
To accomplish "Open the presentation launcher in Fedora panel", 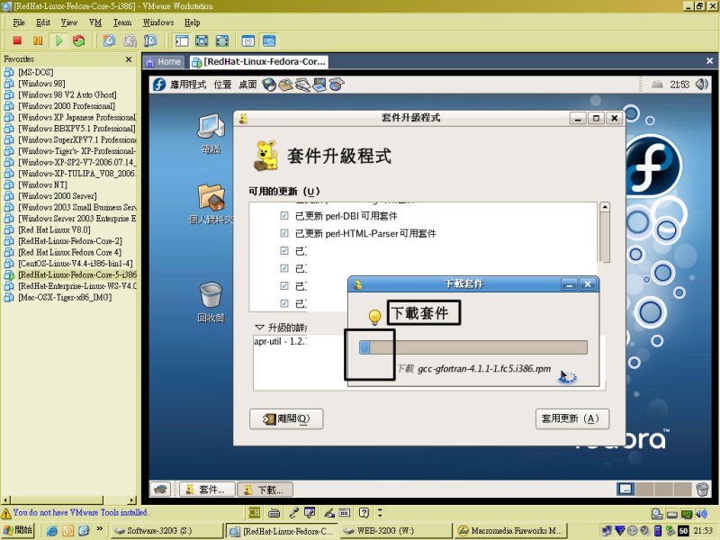I will (319, 85).
